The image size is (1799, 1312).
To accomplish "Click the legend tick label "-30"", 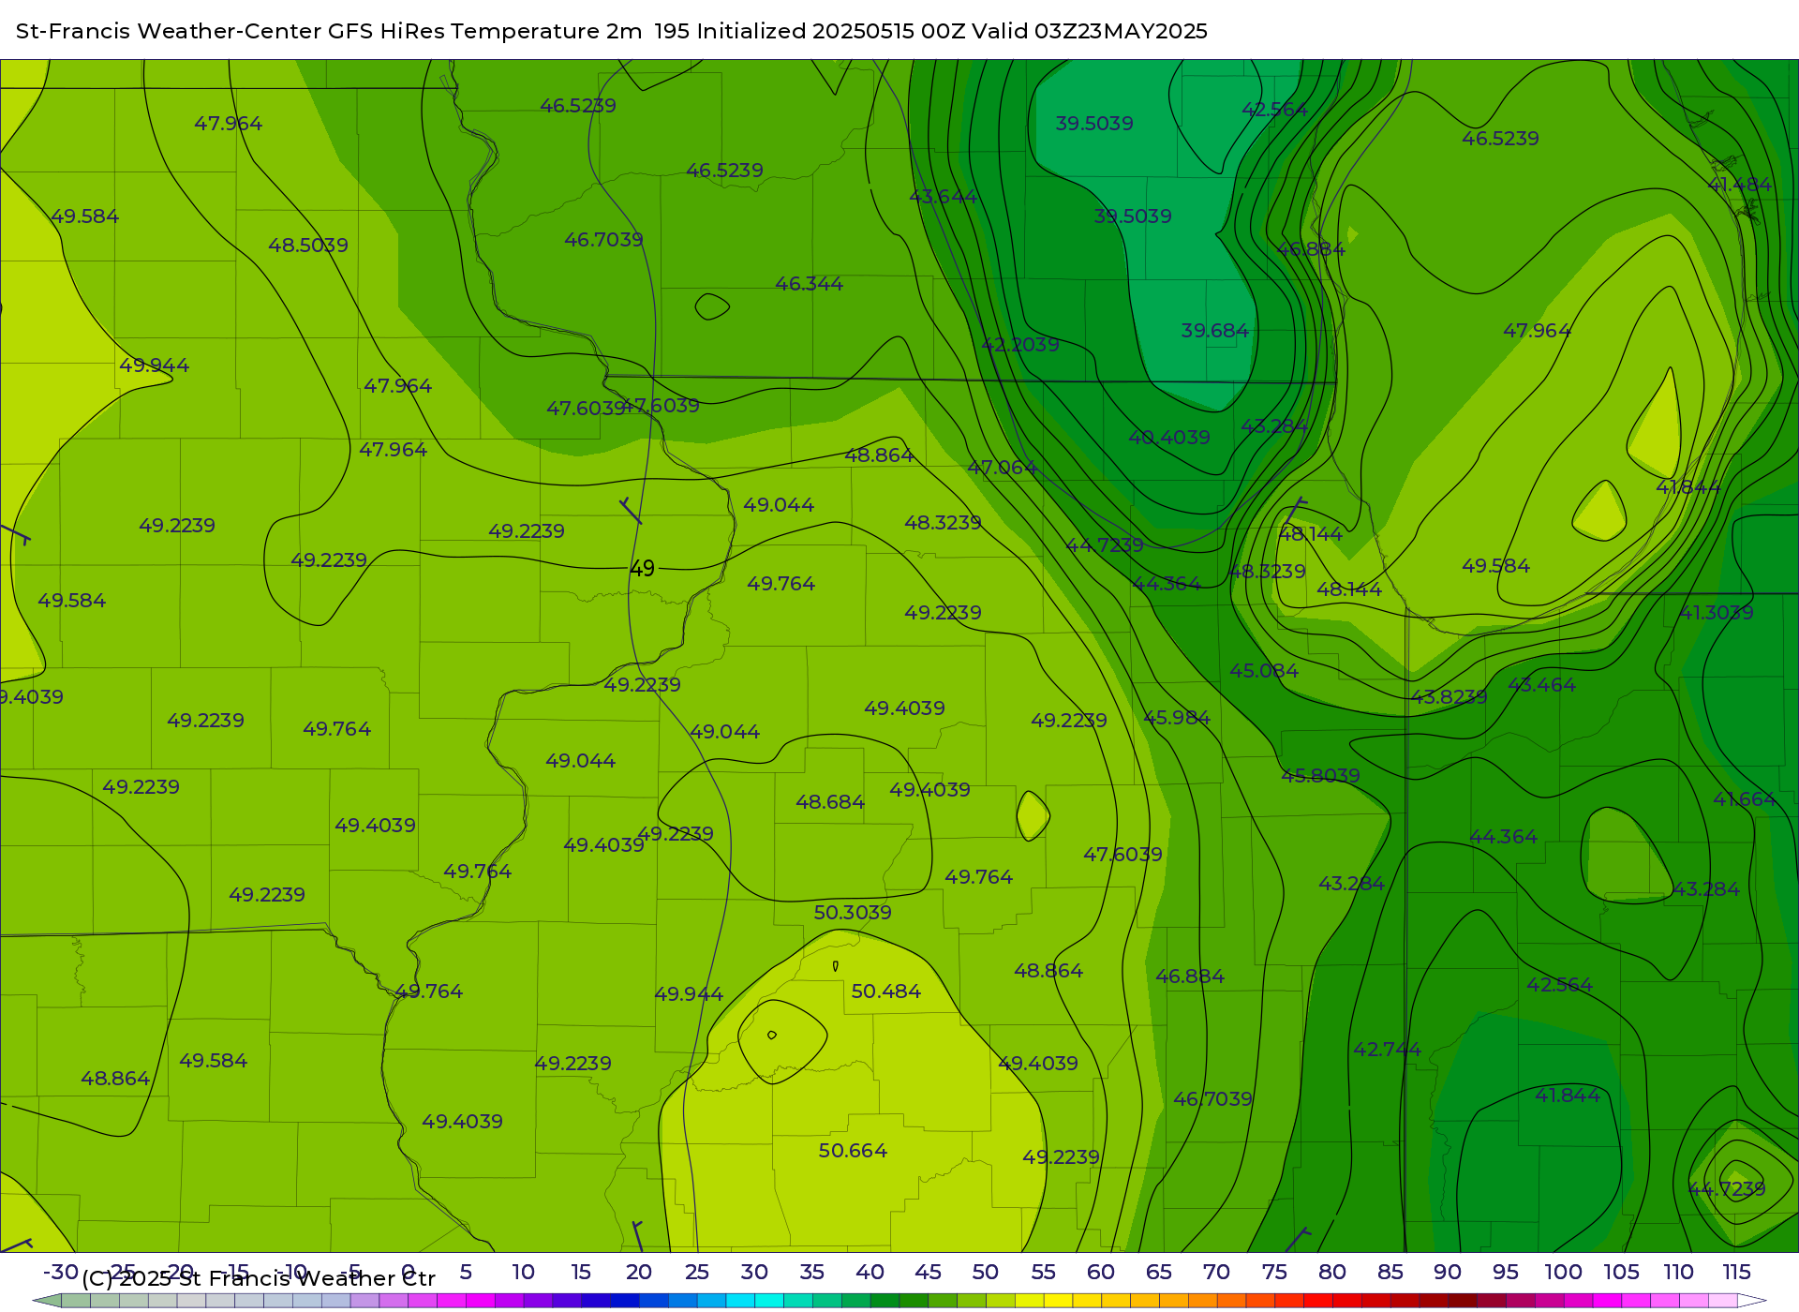I will pos(61,1272).
